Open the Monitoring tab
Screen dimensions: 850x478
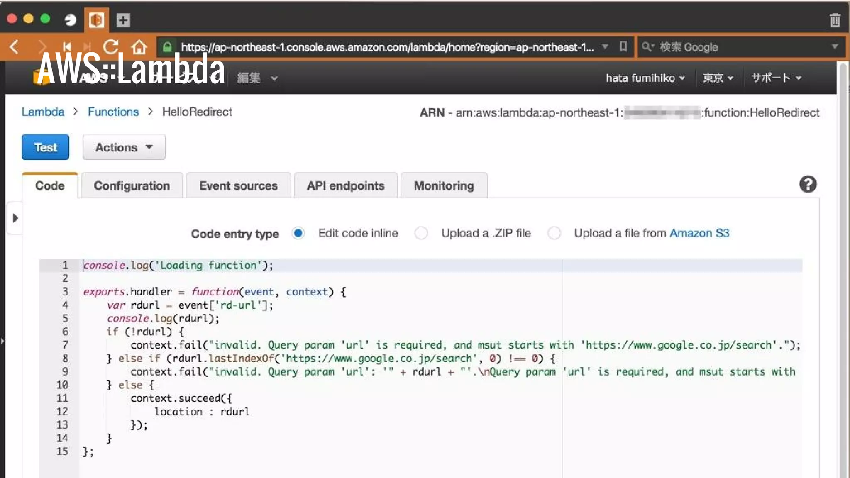coord(443,185)
